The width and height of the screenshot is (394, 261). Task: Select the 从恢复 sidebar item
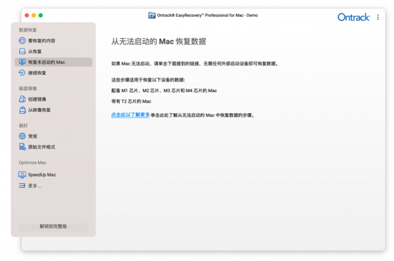point(53,51)
